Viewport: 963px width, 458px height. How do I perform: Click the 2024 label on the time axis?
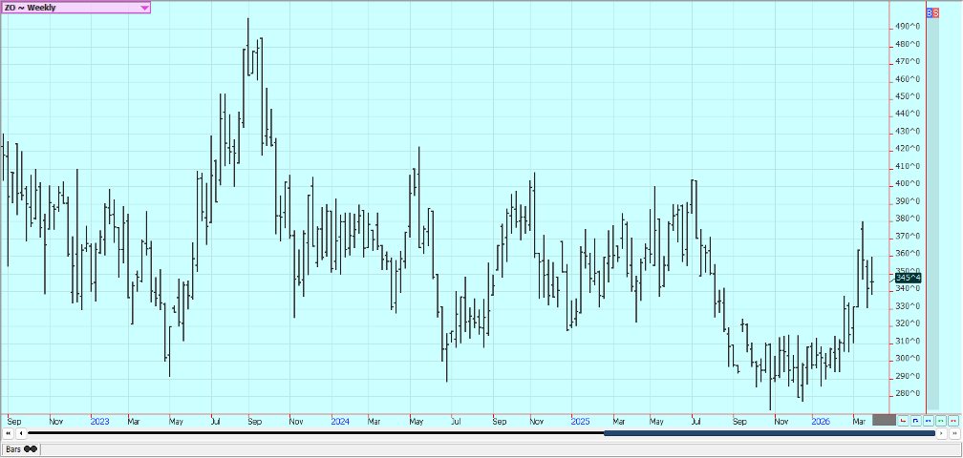pos(340,421)
